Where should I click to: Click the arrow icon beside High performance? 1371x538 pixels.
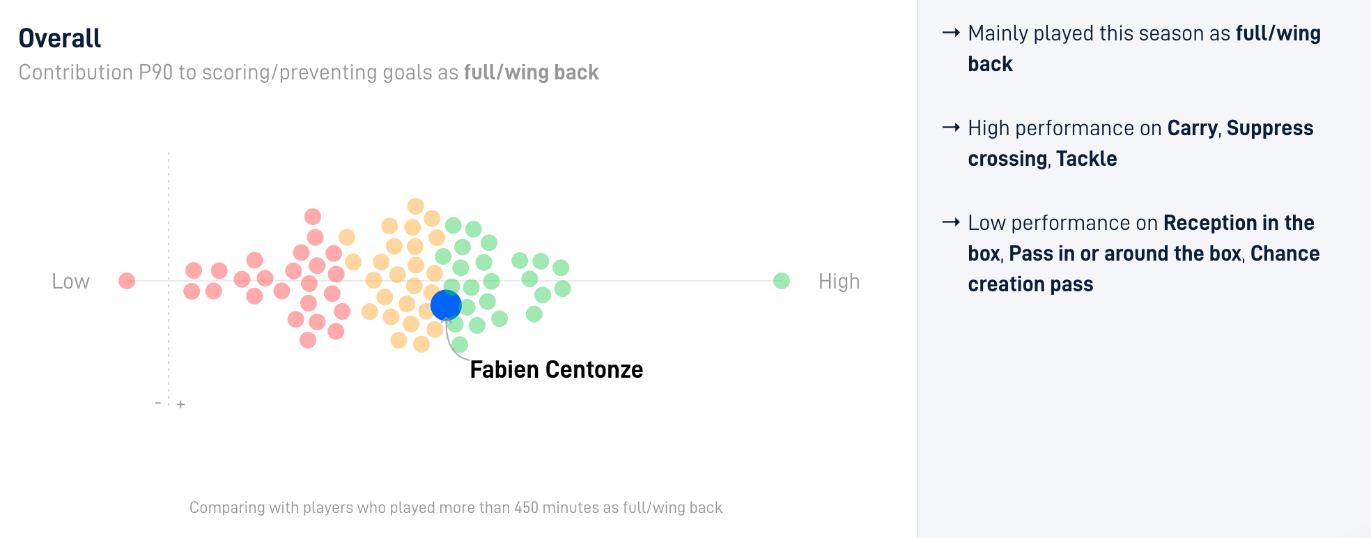pos(951,128)
